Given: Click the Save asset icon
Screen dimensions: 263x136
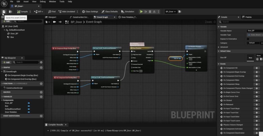Looking at the screenshot, I should [x=4, y=11].
